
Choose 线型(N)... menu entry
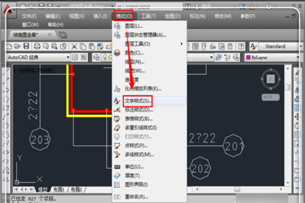pyautogui.click(x=149, y=62)
